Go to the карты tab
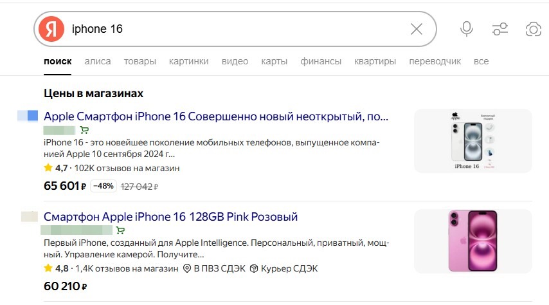The height and width of the screenshot is (305, 549). click(274, 61)
